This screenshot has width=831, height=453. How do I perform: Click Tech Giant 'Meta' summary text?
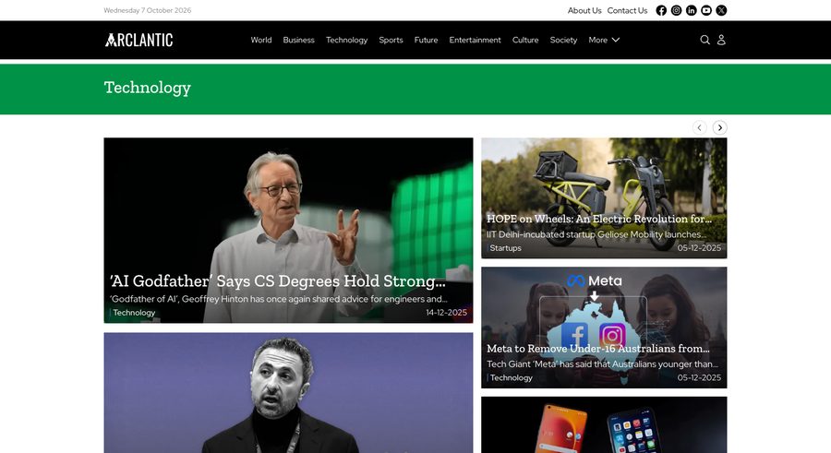[603, 364]
